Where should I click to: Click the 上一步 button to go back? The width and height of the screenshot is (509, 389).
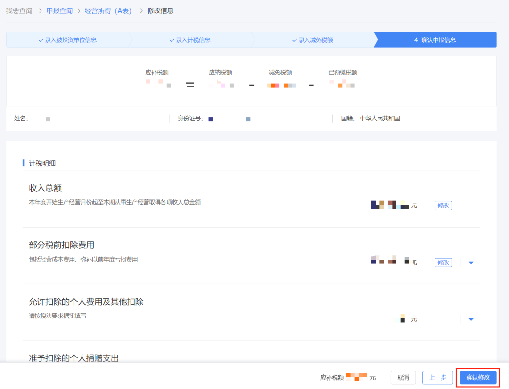tap(437, 377)
